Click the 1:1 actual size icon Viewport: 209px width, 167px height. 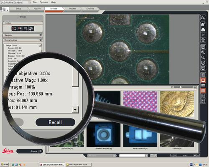click(203, 68)
